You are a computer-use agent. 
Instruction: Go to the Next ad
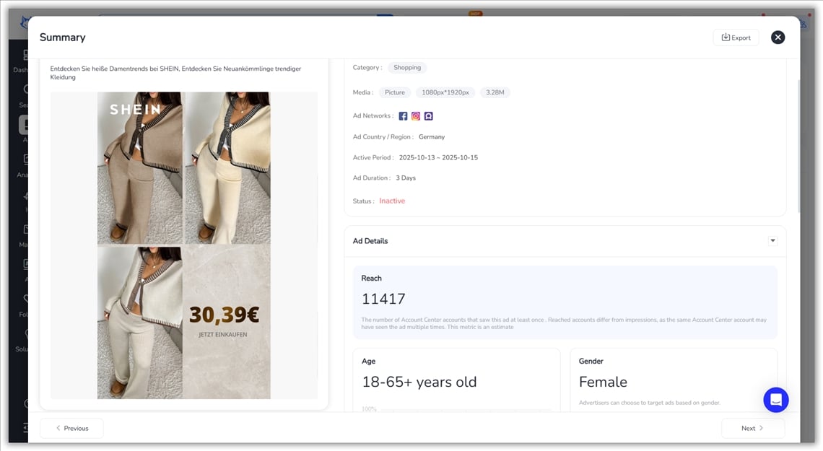[752, 428]
